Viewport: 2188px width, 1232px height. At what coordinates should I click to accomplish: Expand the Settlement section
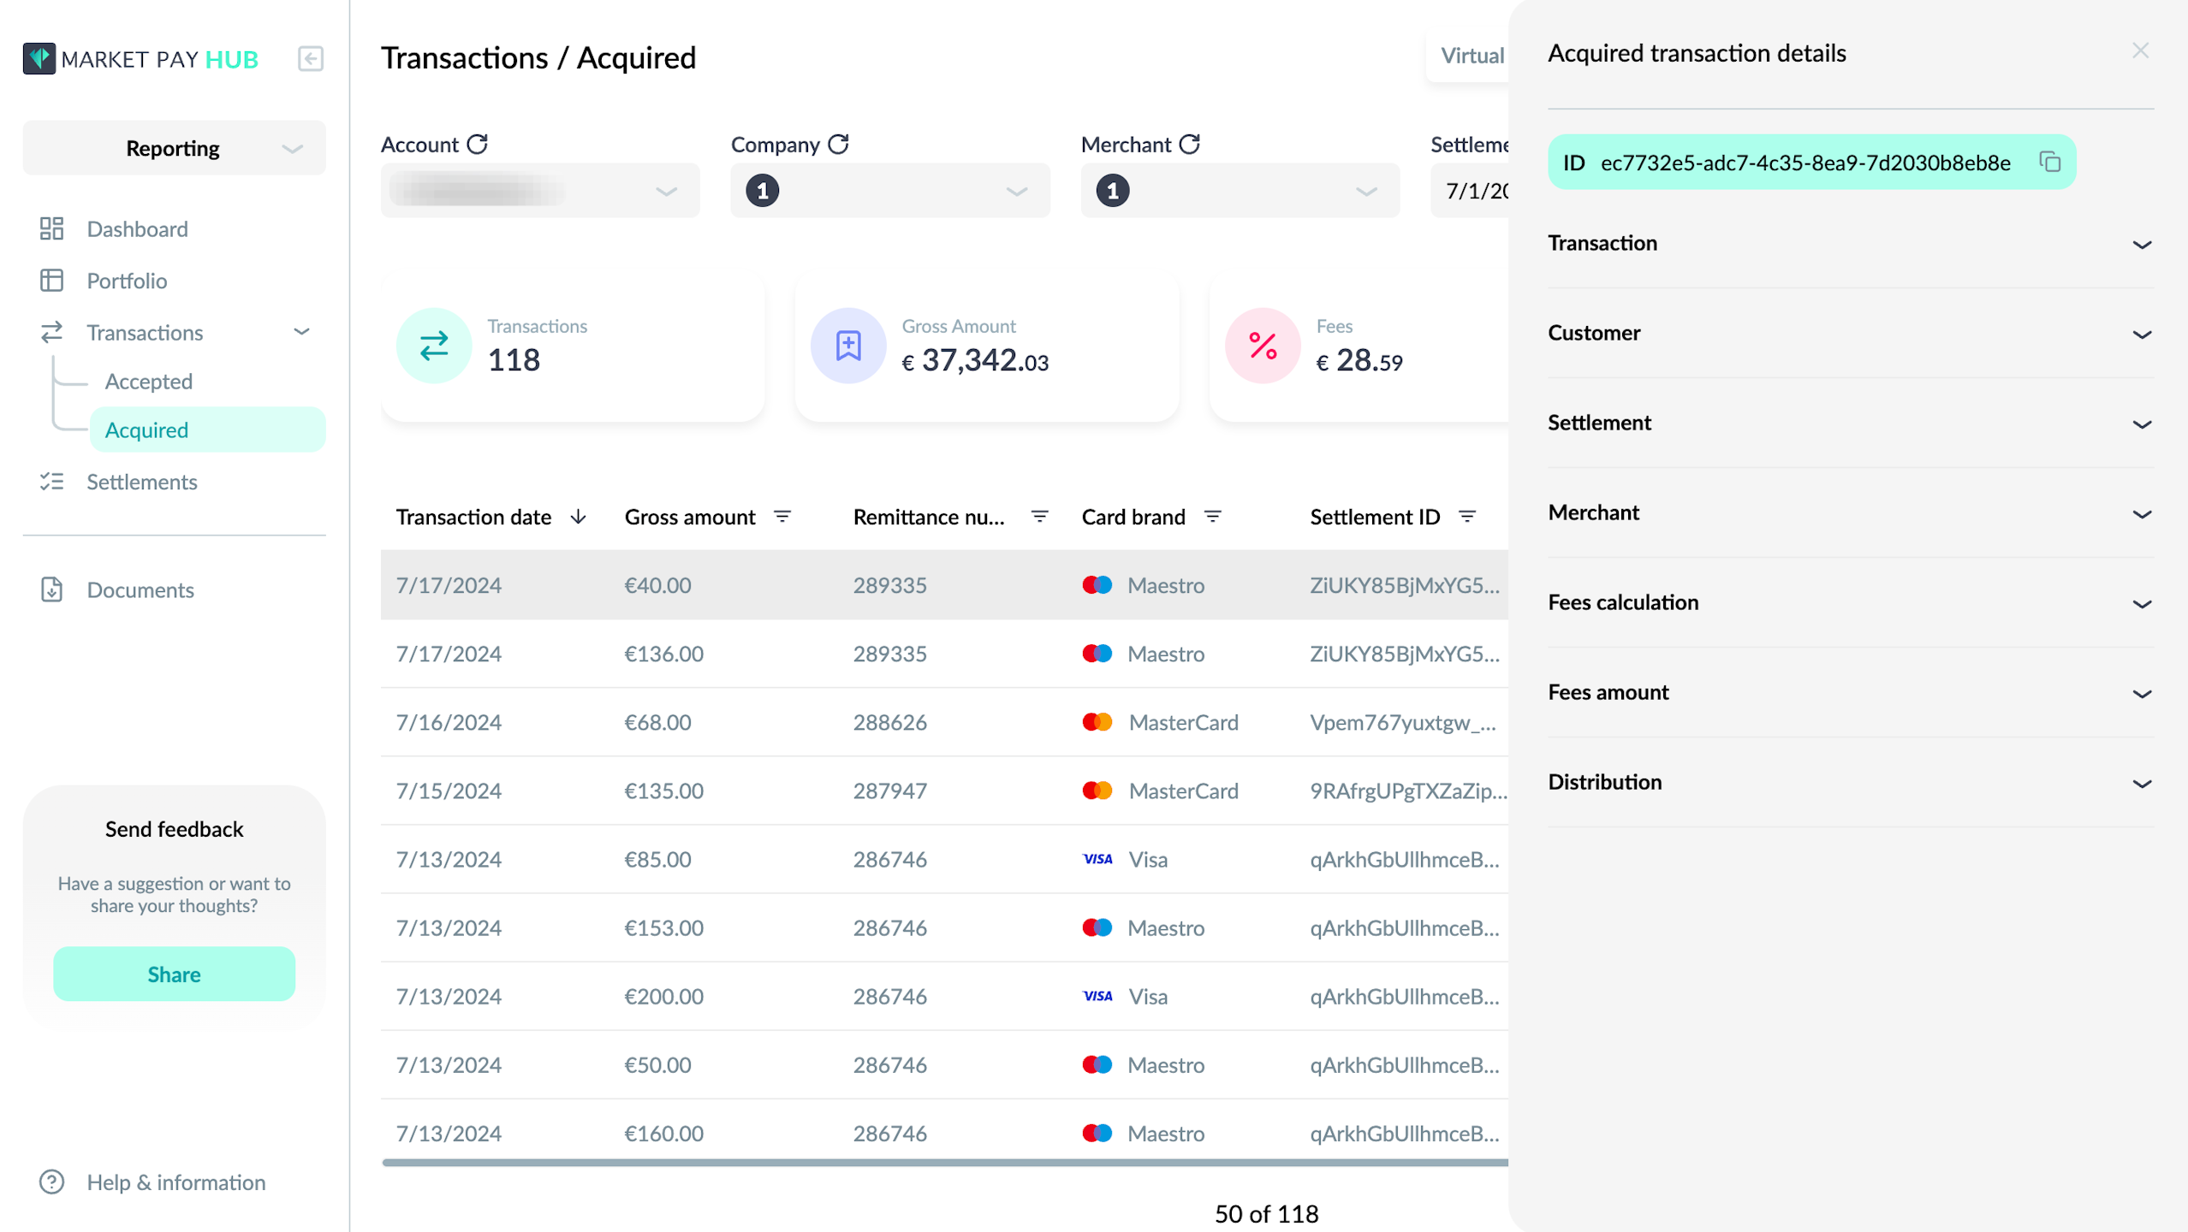click(x=1851, y=423)
